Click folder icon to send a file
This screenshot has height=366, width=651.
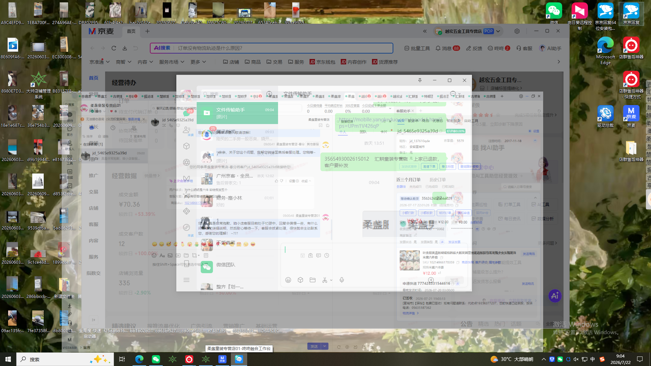tap(313, 280)
